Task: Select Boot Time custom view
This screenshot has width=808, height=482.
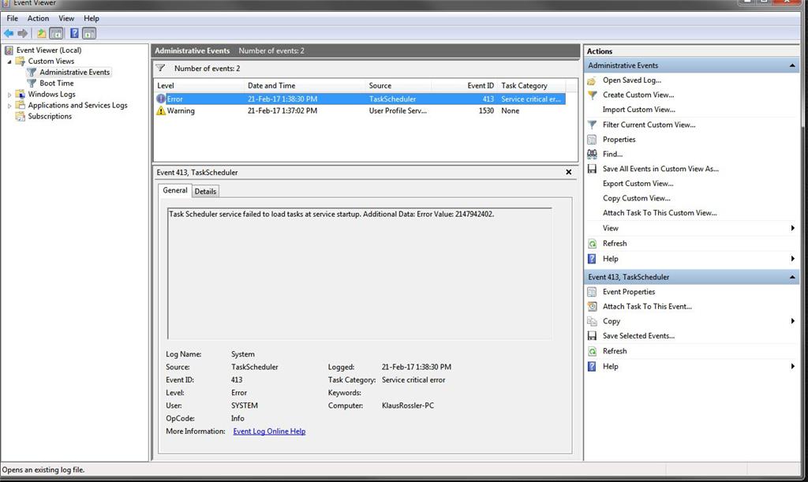Action: (x=57, y=83)
